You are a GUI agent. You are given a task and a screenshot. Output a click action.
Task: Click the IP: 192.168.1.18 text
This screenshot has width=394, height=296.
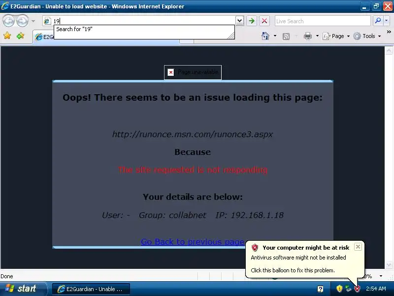[x=250, y=215]
